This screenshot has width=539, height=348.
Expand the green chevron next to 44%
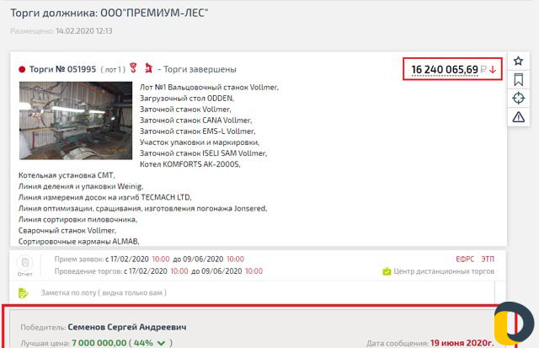[x=161, y=343]
